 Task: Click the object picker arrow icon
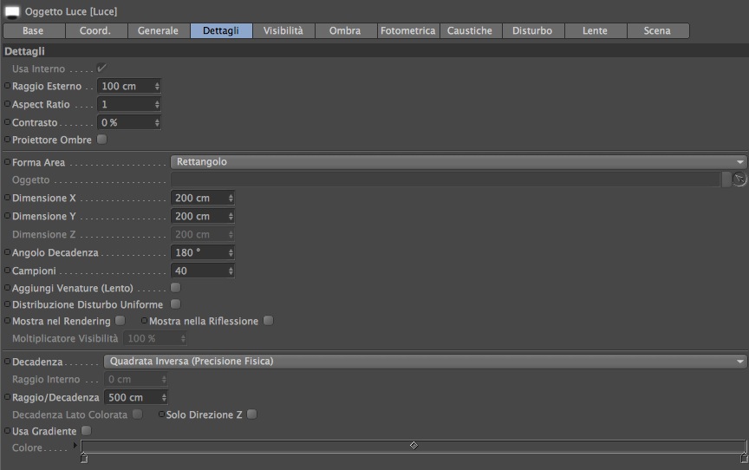pyautogui.click(x=739, y=180)
